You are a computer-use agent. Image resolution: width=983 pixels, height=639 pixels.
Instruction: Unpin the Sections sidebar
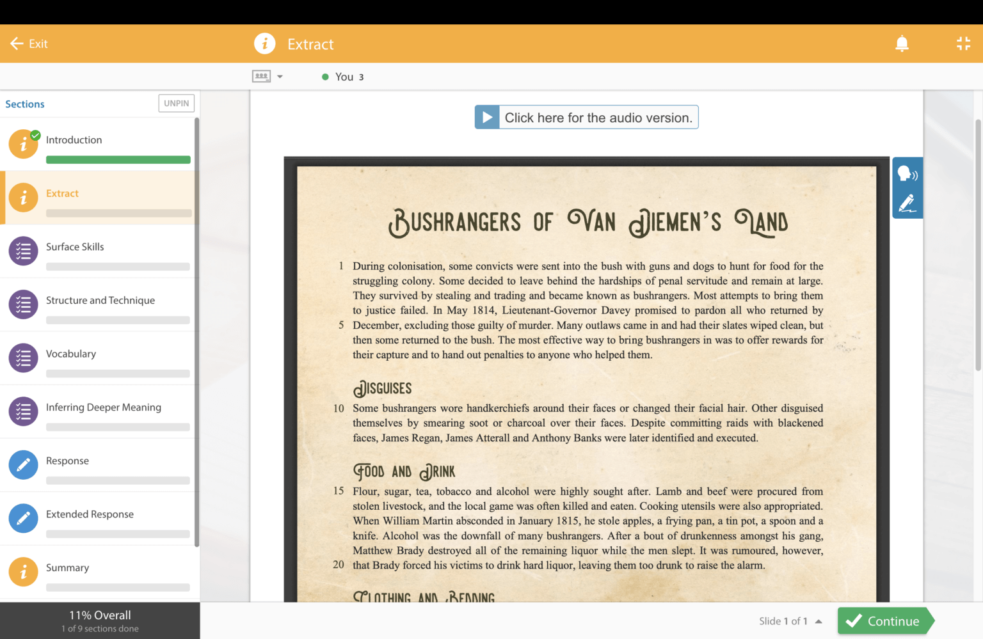coord(176,103)
